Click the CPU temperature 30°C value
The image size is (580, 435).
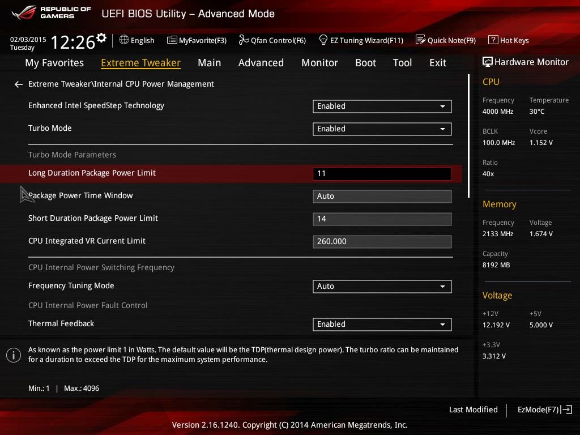(537, 112)
